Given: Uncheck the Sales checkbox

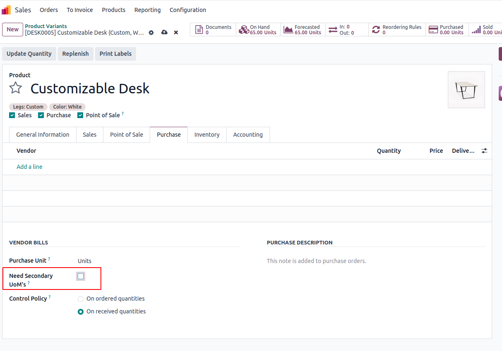Looking at the screenshot, I should (12, 115).
